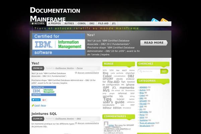
Task: Click the user's tag in the cloud
Action: [108, 102]
